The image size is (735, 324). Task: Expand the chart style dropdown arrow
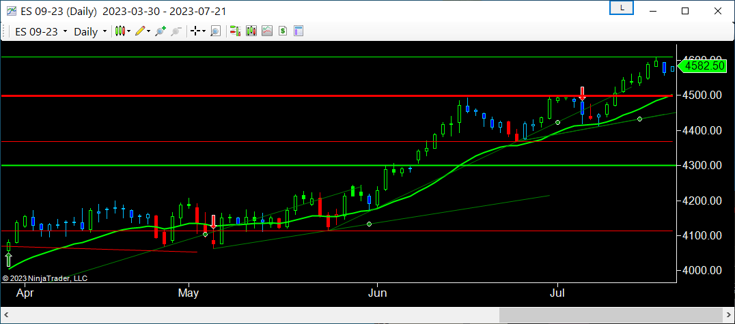128,31
